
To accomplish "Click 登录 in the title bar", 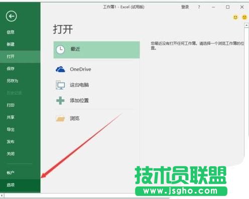I will coord(185,7).
